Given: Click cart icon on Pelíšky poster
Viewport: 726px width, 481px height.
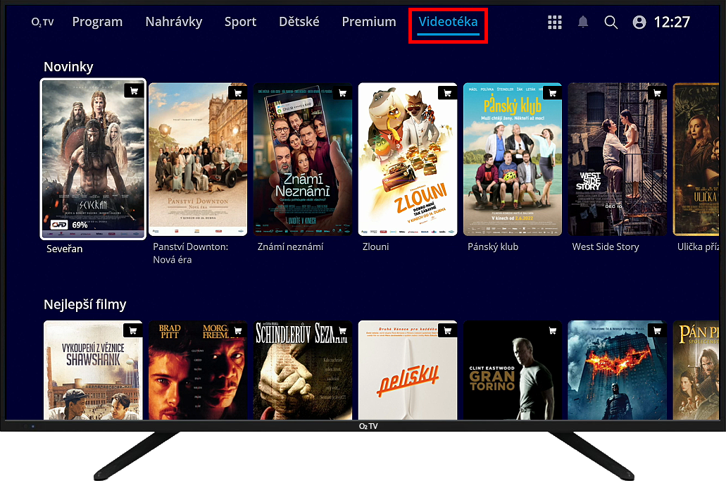Looking at the screenshot, I should coord(447,330).
